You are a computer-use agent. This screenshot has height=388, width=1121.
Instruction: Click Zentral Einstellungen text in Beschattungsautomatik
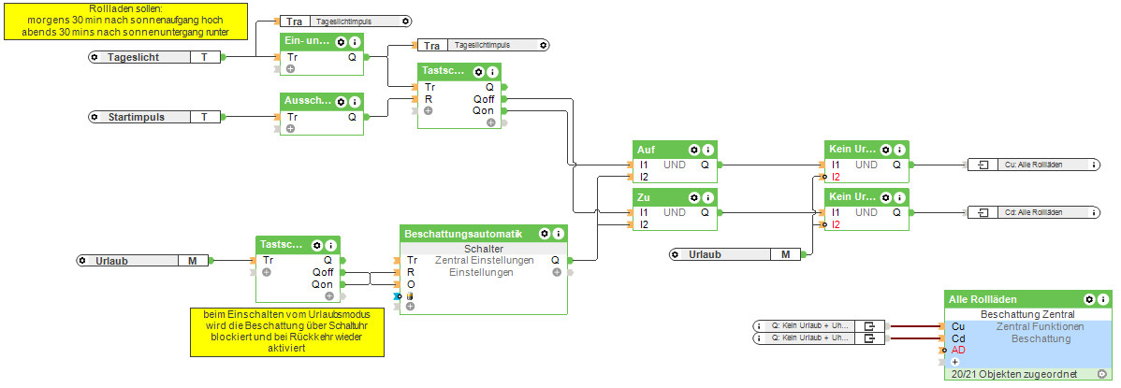point(484,260)
